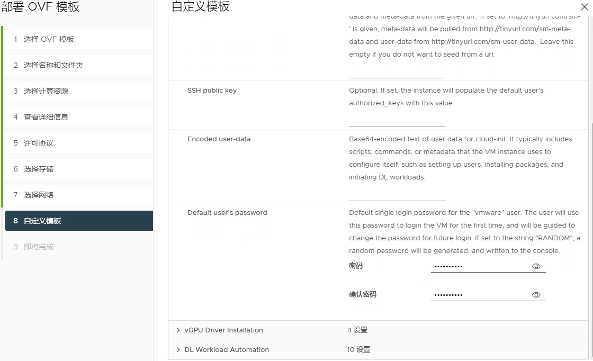Open step 3 选择计算资源
The width and height of the screenshot is (593, 361).
[x=46, y=91]
